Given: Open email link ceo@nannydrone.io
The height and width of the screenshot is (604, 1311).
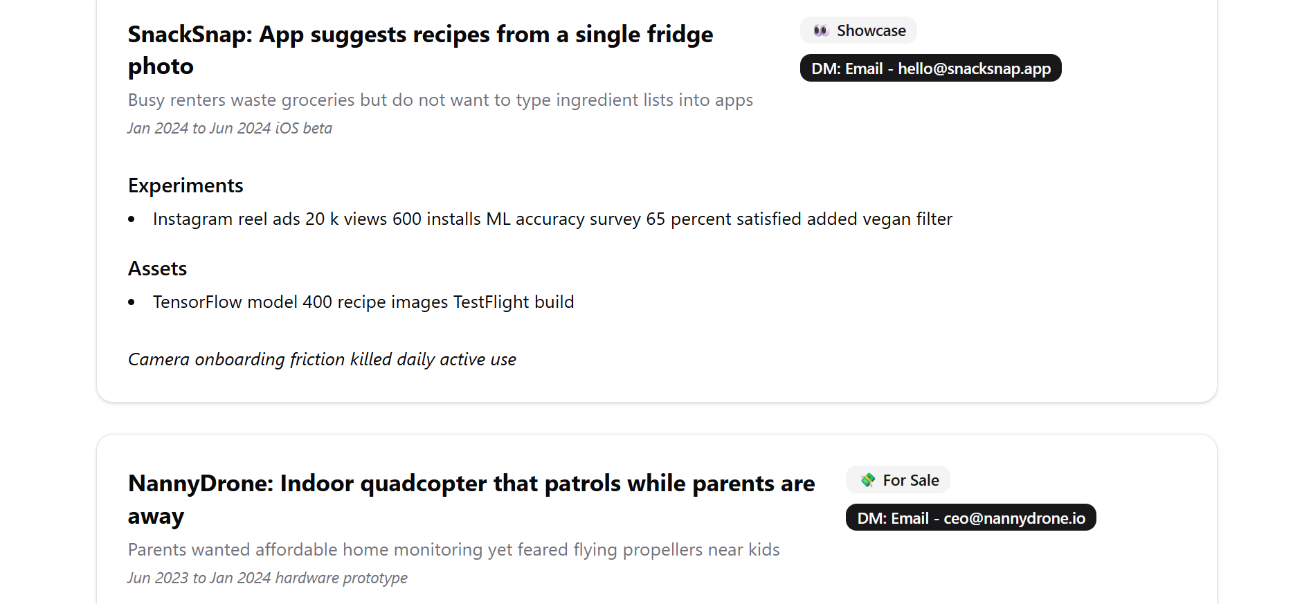Looking at the screenshot, I should click(x=970, y=518).
